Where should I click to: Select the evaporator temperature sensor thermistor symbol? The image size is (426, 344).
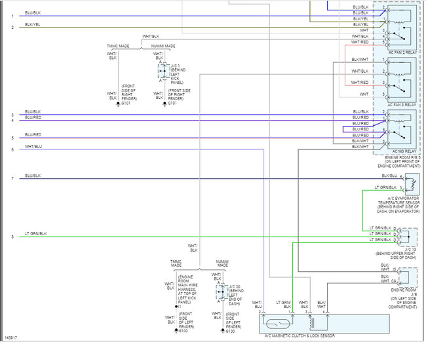point(412,184)
